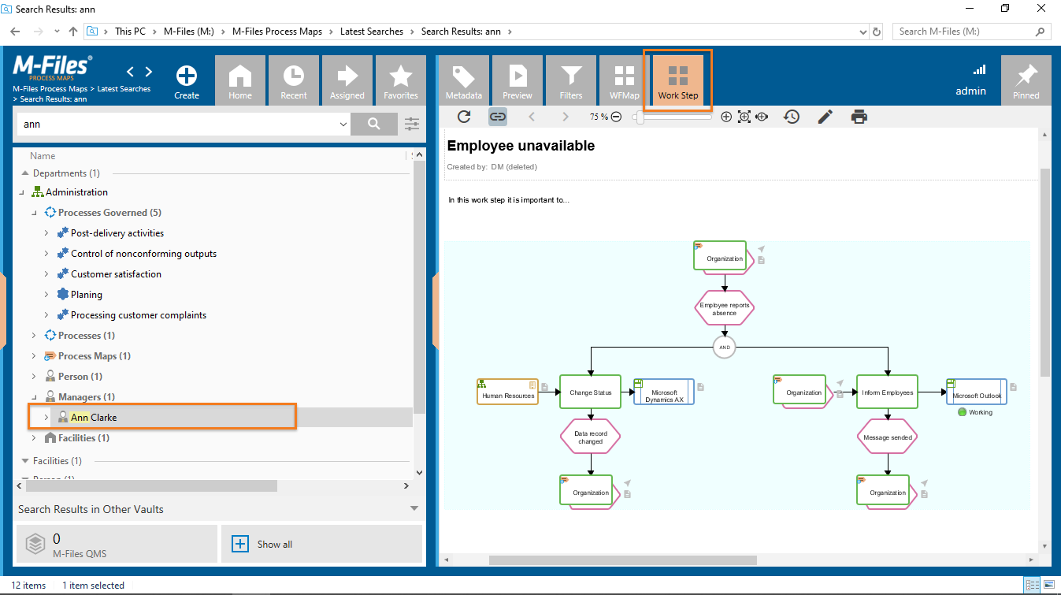Expand Processes (1)
Screen dimensions: 1061x595
tap(34, 336)
